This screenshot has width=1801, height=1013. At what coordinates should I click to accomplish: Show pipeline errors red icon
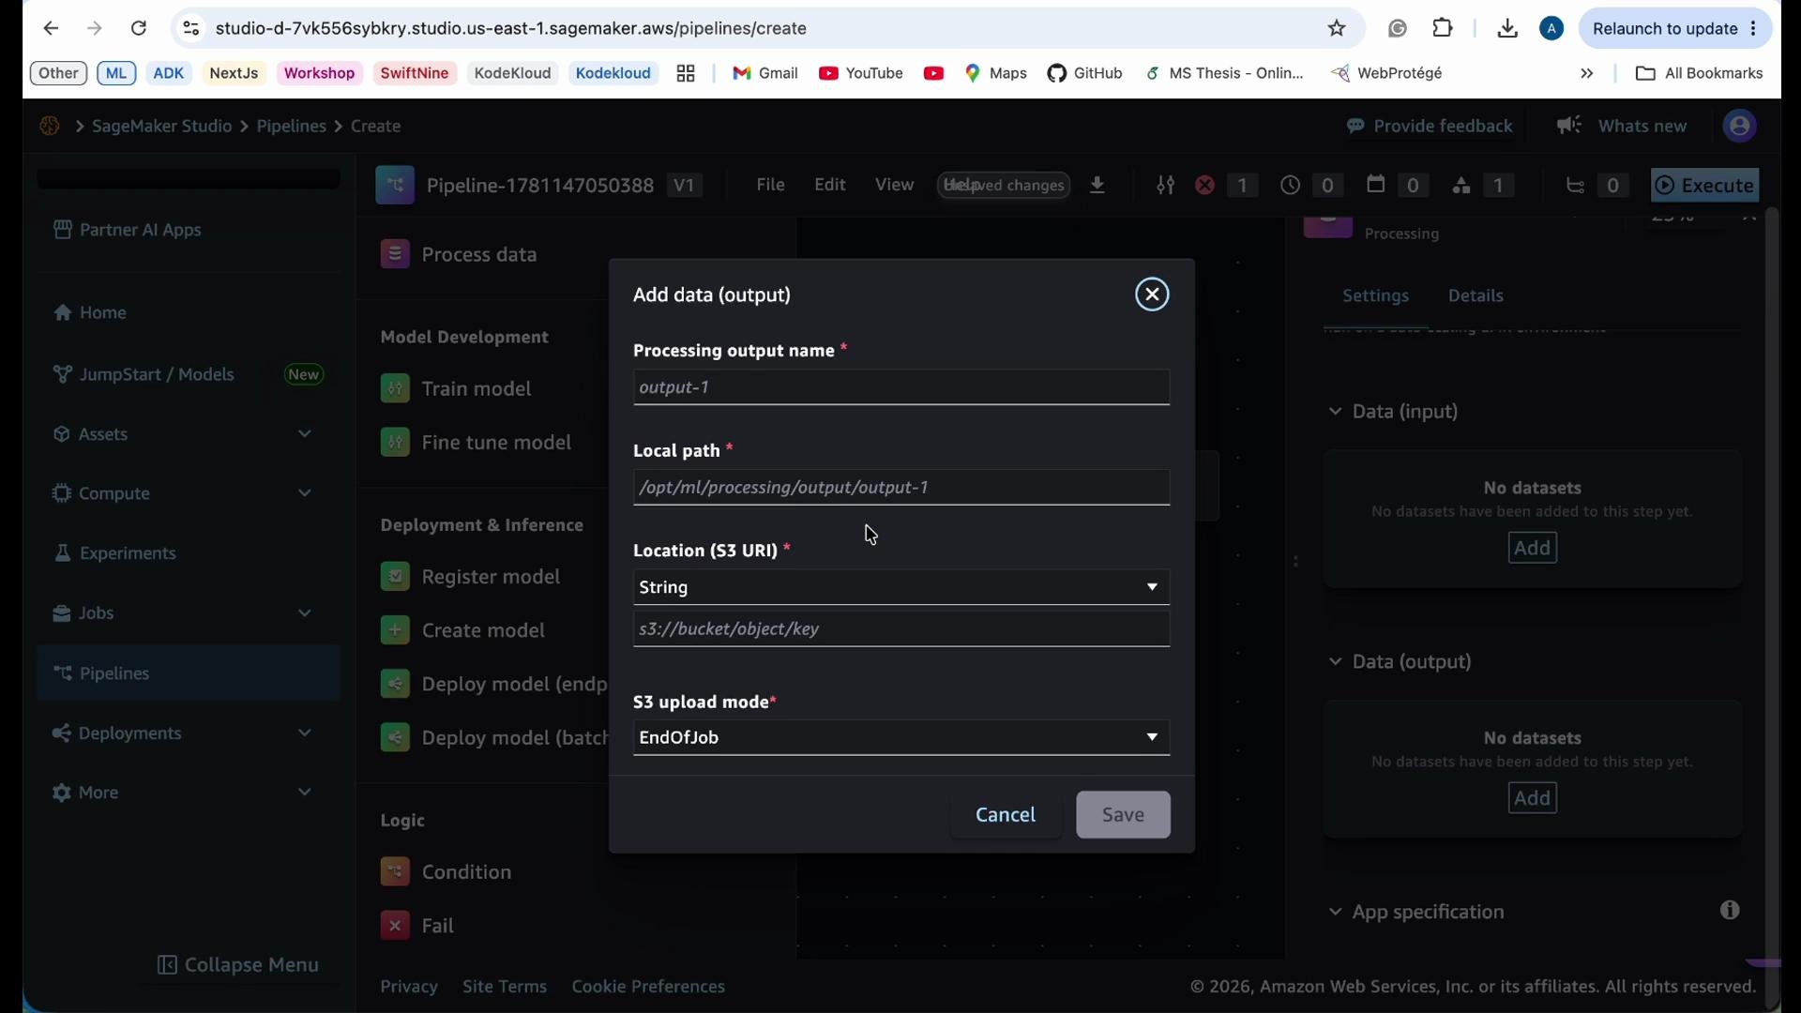[x=1205, y=186]
